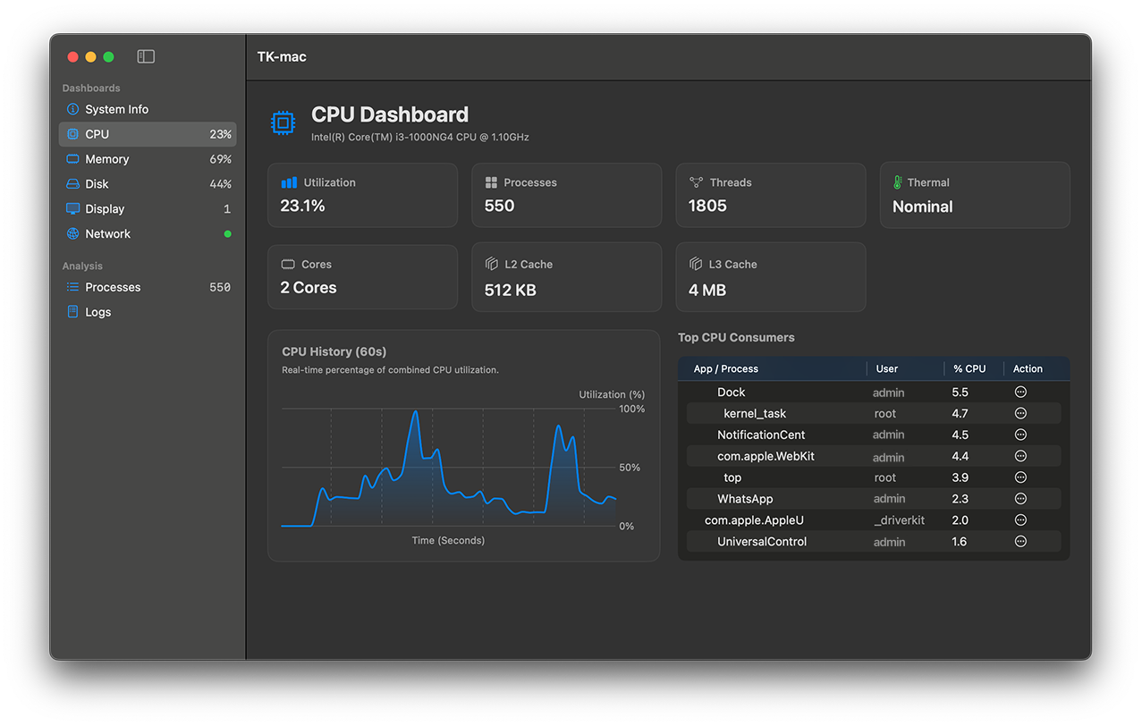The image size is (1142, 726).
Task: Sort the table by the % CPU column
Action: [970, 368]
